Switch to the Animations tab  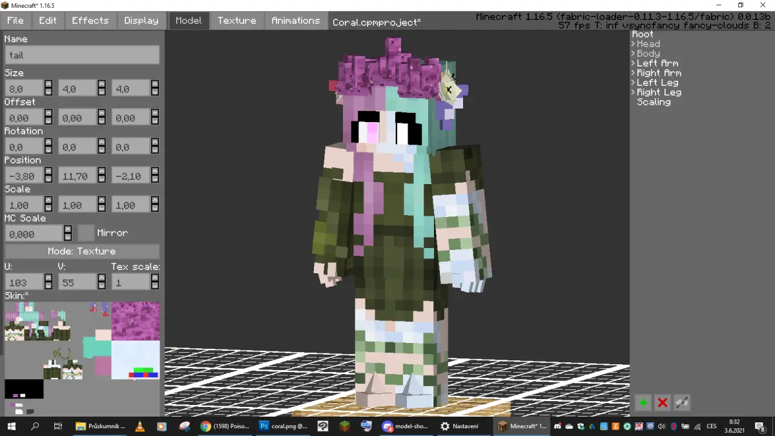click(295, 21)
